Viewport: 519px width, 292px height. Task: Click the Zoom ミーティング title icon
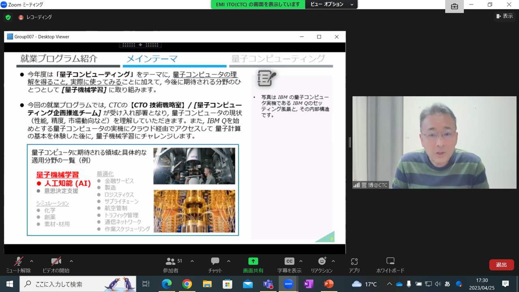4,4
